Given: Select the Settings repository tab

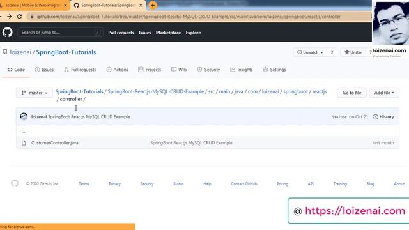Looking at the screenshot, I should [274, 70].
